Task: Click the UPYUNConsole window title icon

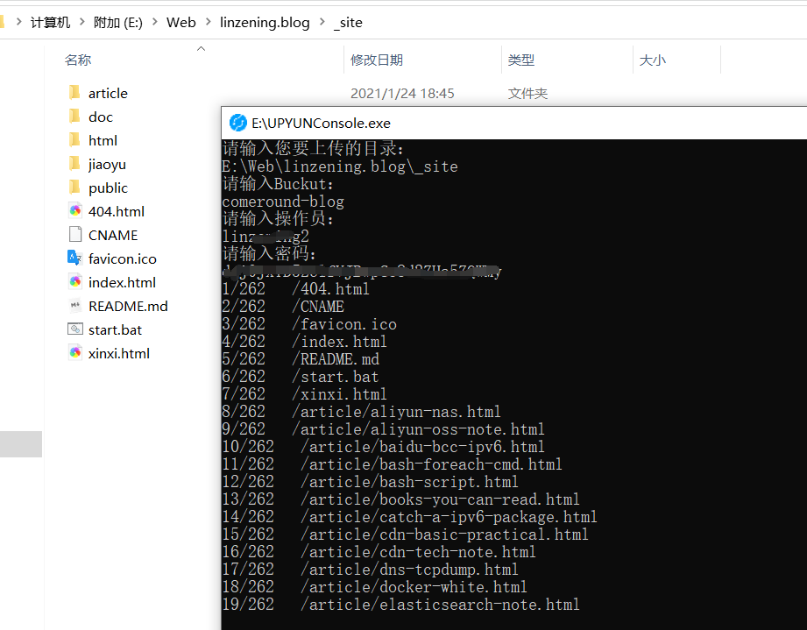Action: coord(237,123)
